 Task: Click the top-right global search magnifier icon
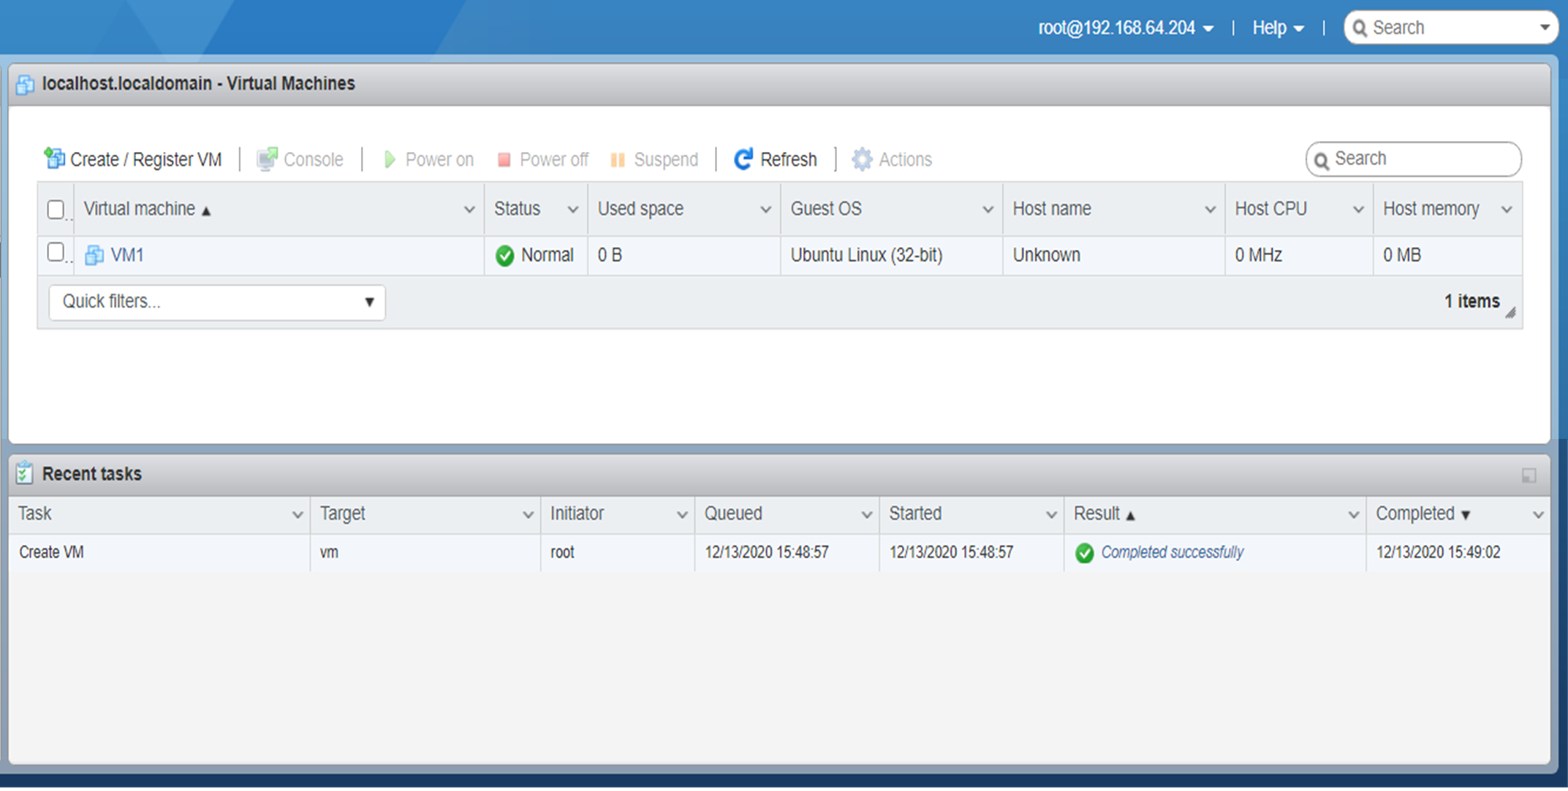[1360, 28]
